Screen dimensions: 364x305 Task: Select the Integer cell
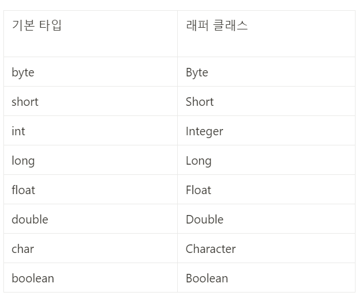pos(266,131)
